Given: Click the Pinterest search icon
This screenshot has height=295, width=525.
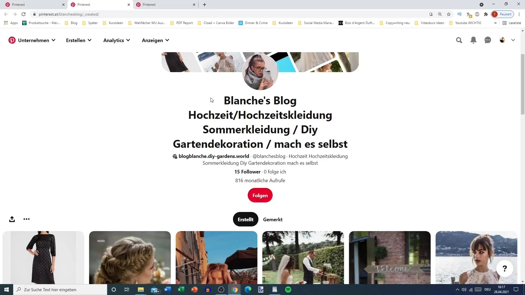Looking at the screenshot, I should [459, 40].
